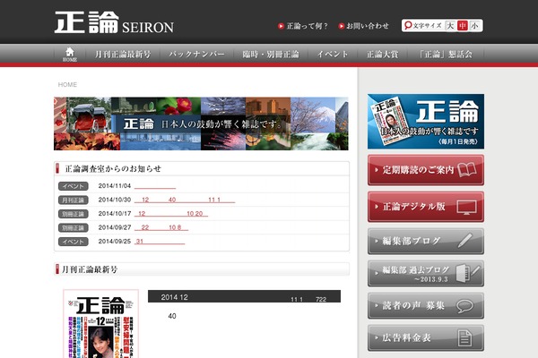Viewport: 538px width, 358px height.
Task: Click the HOME breadcrumb text
Action: [67, 85]
